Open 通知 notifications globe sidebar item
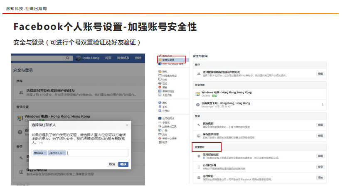Screen dimensions: 345x190 (x=163, y=103)
